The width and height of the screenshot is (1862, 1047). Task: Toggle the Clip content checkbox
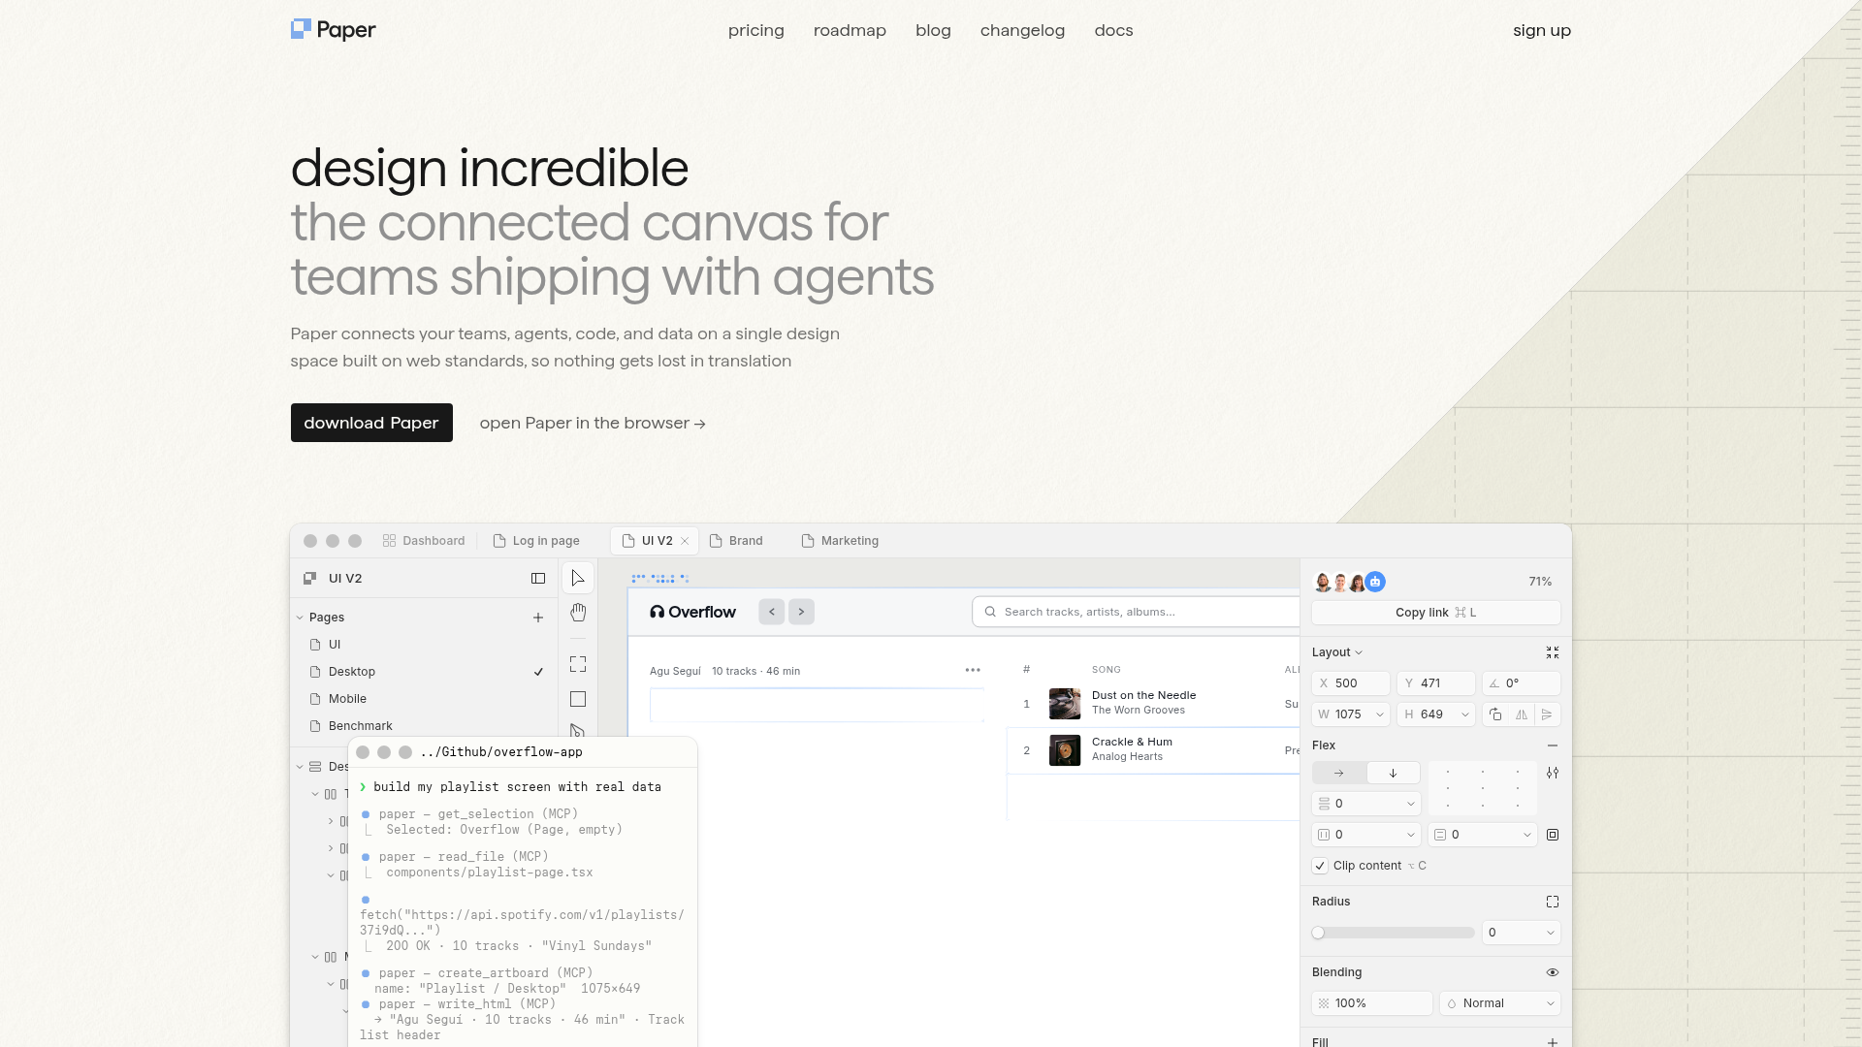tap(1320, 866)
